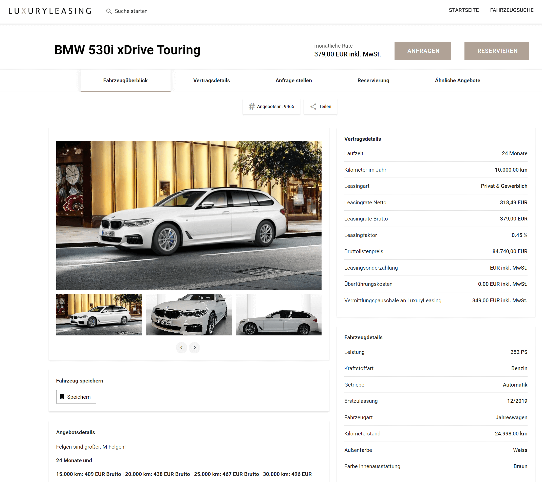The width and height of the screenshot is (542, 482).
Task: Click the bookmark icon in Speichern
Action: [62, 397]
